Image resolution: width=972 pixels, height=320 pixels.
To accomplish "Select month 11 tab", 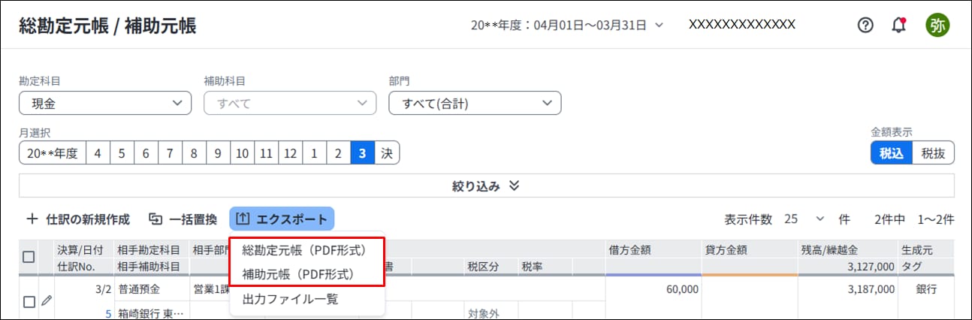I will point(266,153).
